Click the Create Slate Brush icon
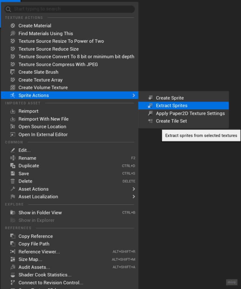The height and width of the screenshot is (289, 241). (x=13, y=72)
